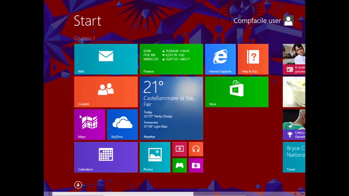Open the small red Video tile

[x=179, y=149]
